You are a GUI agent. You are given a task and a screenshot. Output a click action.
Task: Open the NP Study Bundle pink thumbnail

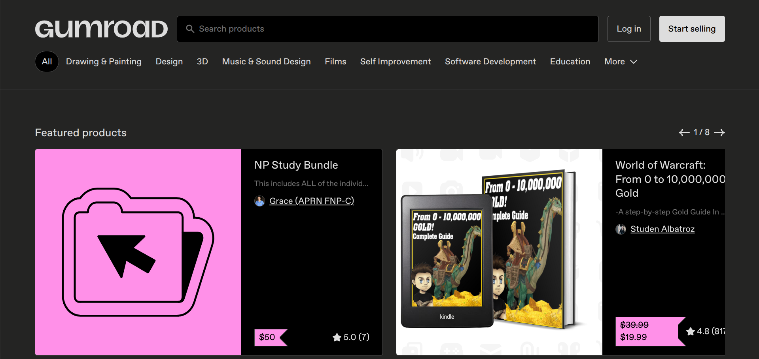(138, 252)
